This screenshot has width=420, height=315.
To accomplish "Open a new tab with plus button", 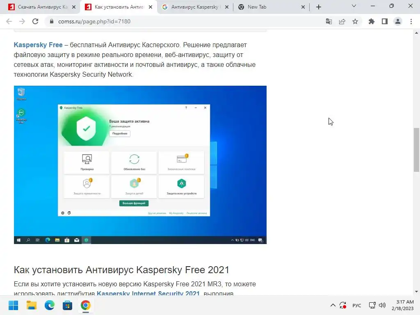I will (x=318, y=7).
